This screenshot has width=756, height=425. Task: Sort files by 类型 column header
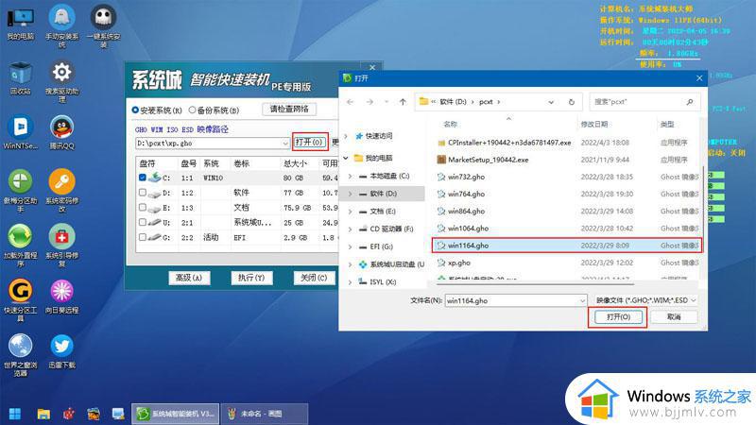point(667,125)
